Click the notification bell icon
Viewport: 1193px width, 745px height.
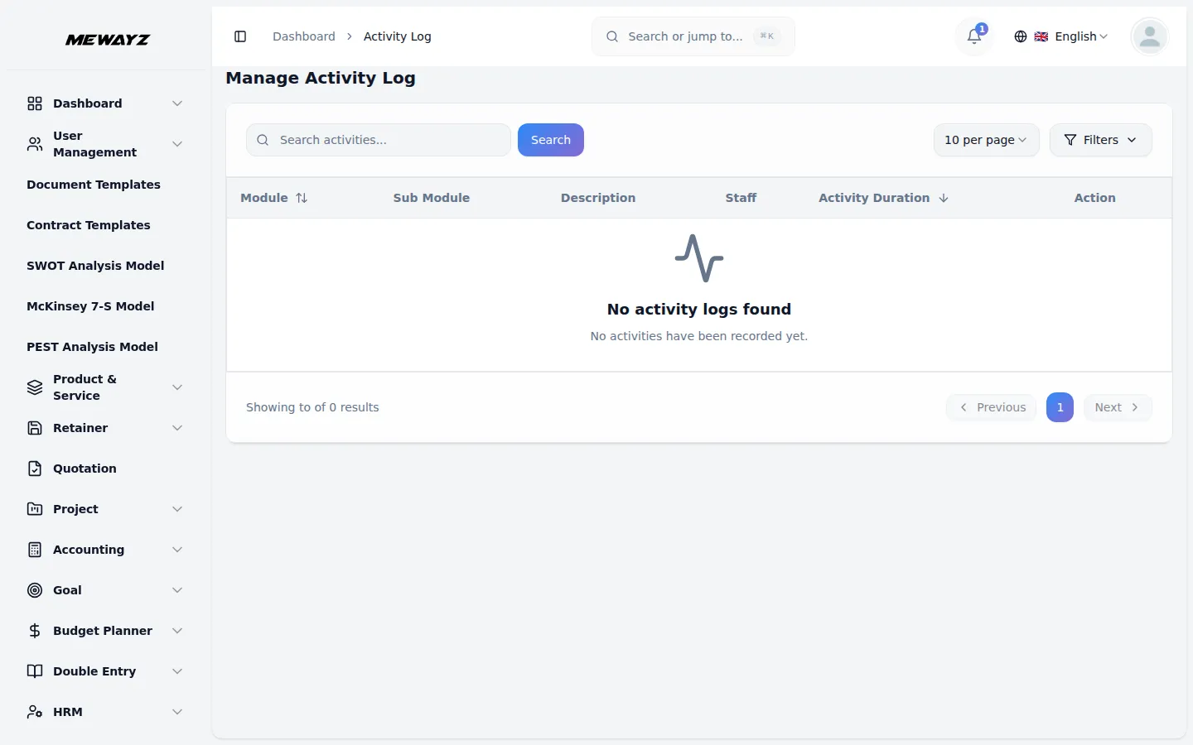tap(973, 36)
